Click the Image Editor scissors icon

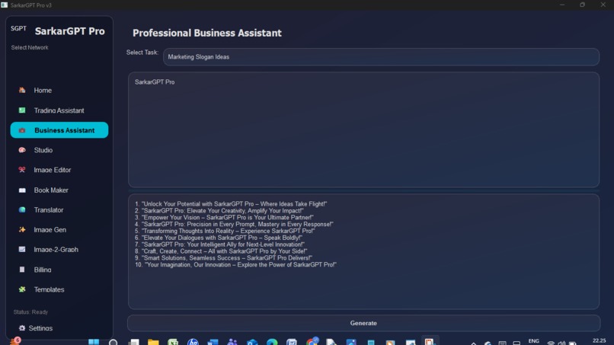pyautogui.click(x=22, y=170)
